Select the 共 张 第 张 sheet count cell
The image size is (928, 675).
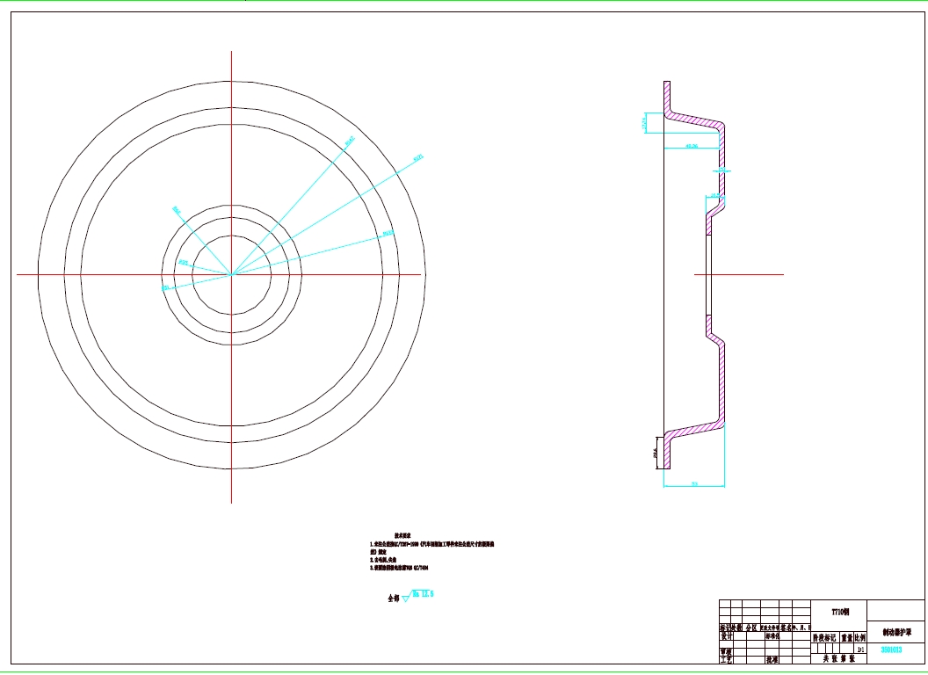click(x=839, y=659)
